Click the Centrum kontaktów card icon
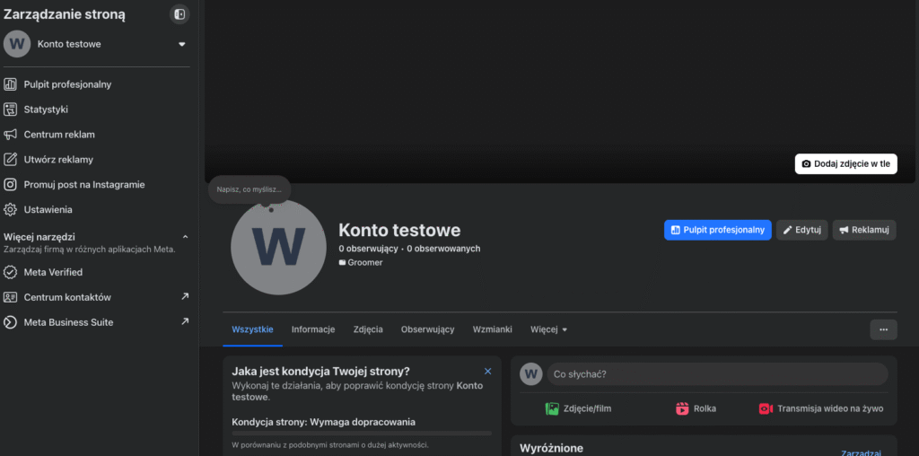Screen dimensions: 919x456 [x=10, y=297]
